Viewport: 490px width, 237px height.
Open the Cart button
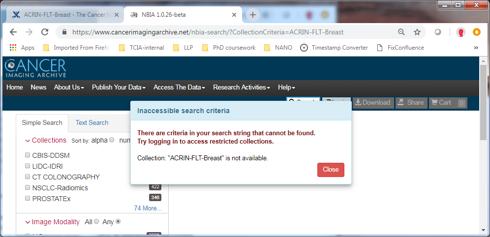point(448,102)
